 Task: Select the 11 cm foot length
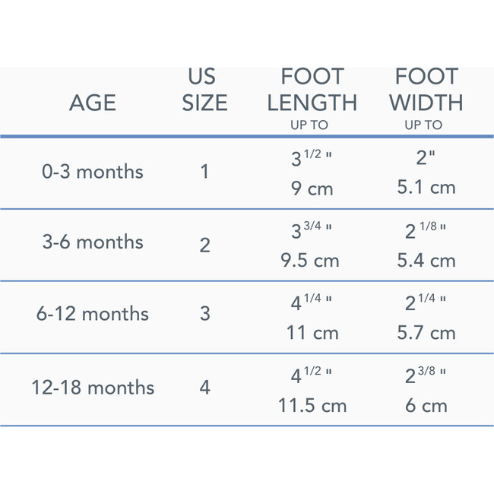[x=312, y=333]
